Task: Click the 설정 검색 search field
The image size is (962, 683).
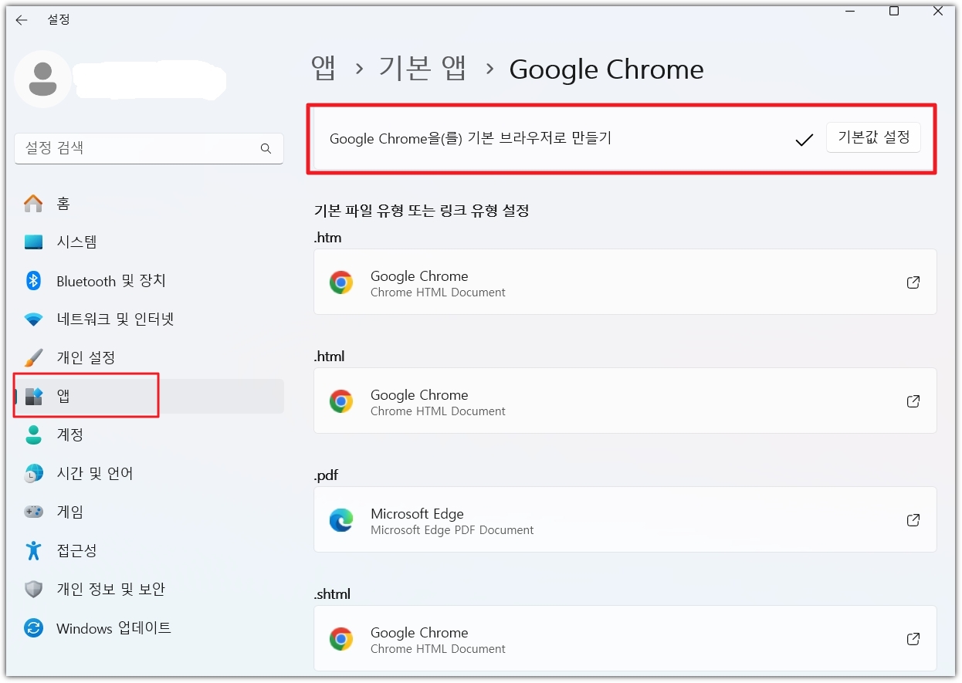Action: tap(149, 148)
